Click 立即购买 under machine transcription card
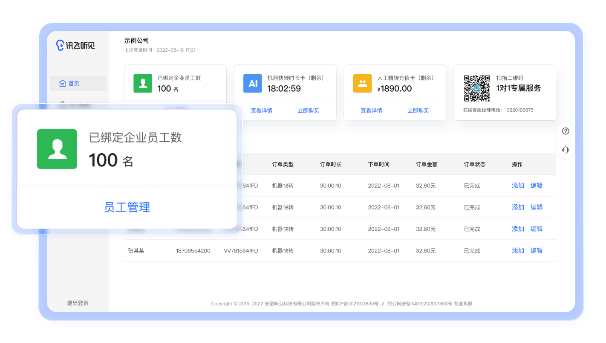This screenshot has height=343, width=606. (x=308, y=110)
